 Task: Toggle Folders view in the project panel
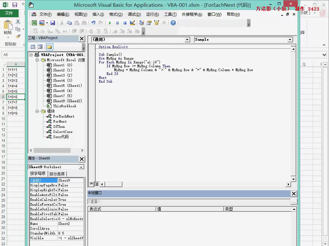49,47
